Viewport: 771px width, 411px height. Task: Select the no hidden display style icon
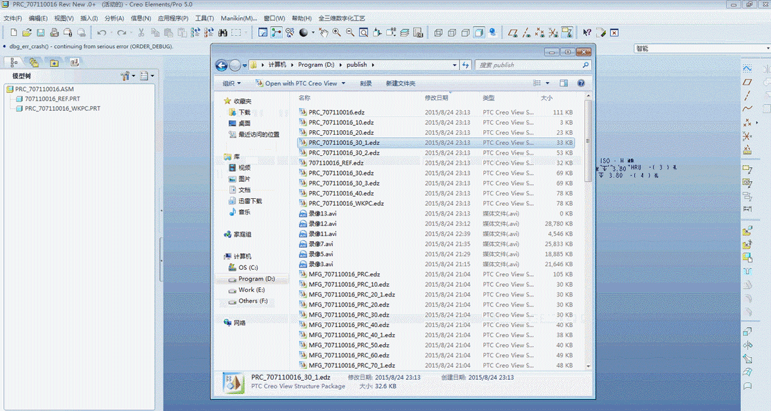click(465, 32)
